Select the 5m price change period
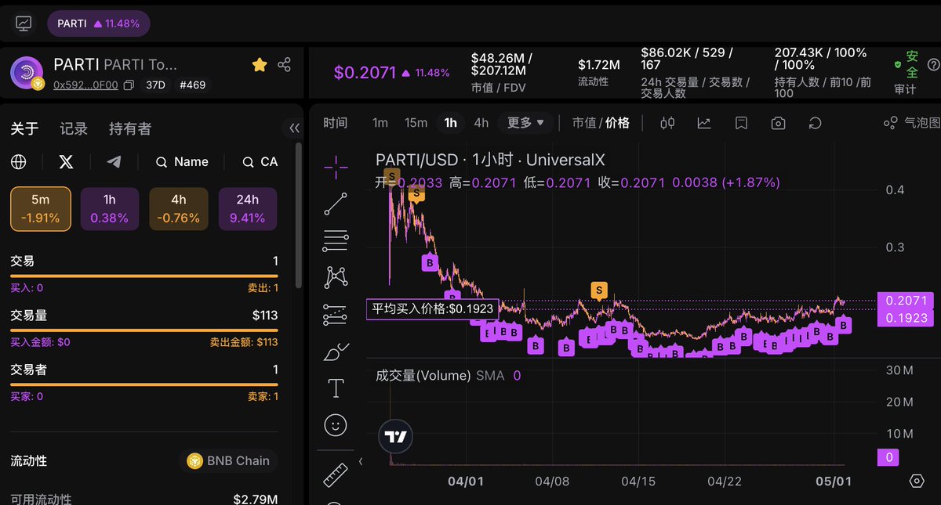This screenshot has width=941, height=505. point(41,209)
